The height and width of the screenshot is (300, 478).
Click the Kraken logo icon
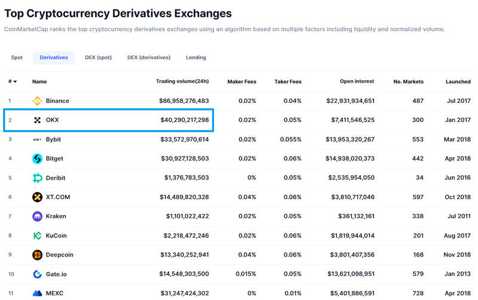pyautogui.click(x=37, y=216)
